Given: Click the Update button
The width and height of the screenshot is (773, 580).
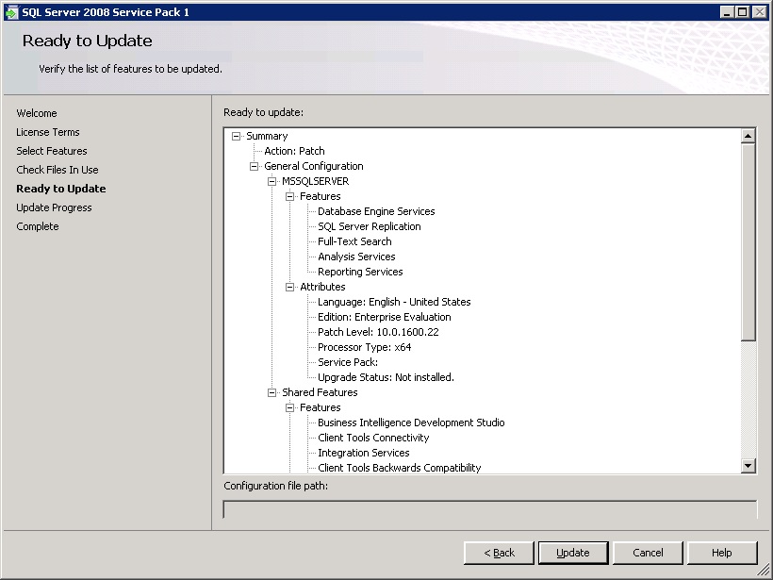Looking at the screenshot, I should pos(573,553).
